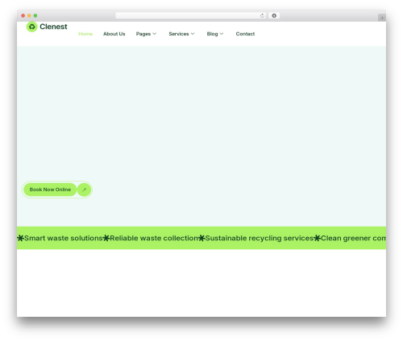Maximize the window with green button

(x=35, y=15)
